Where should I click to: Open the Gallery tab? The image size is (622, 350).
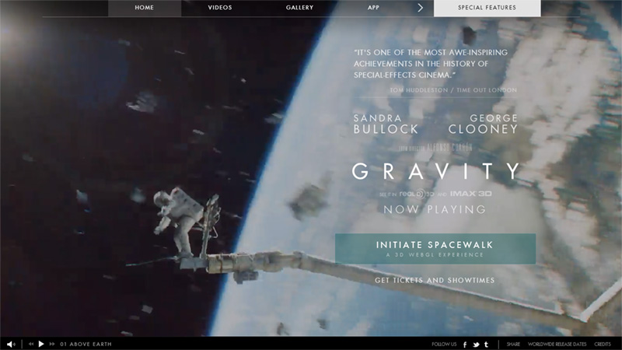[299, 8]
